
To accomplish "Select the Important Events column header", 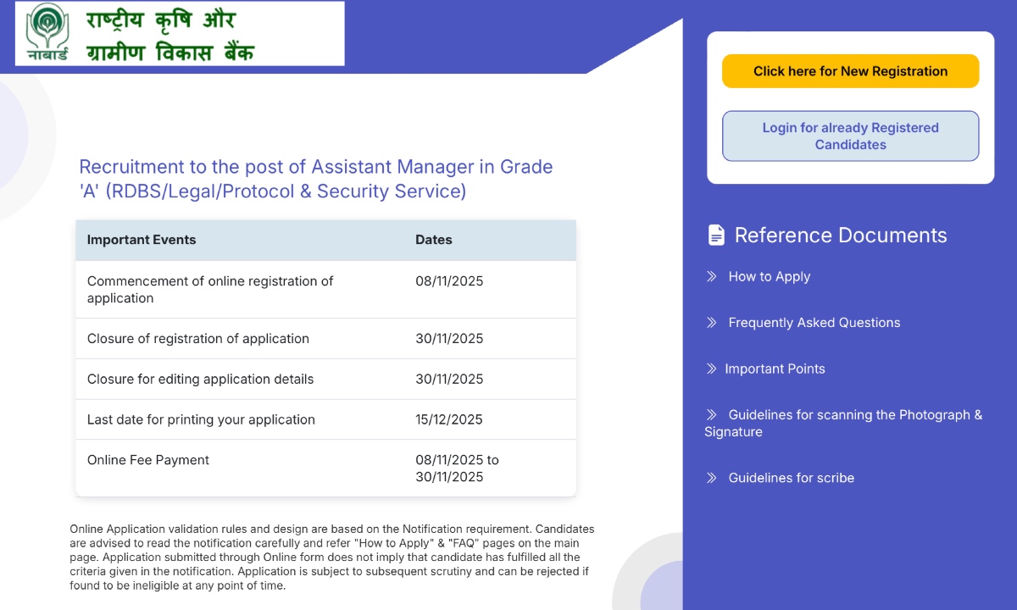I will tap(141, 240).
